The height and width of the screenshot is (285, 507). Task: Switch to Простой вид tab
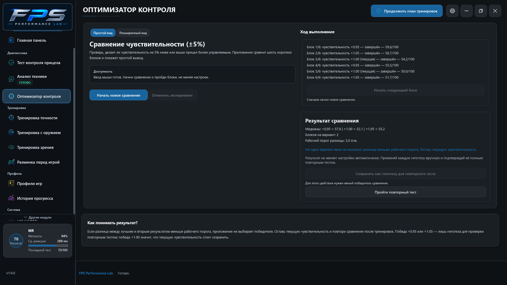point(103,33)
